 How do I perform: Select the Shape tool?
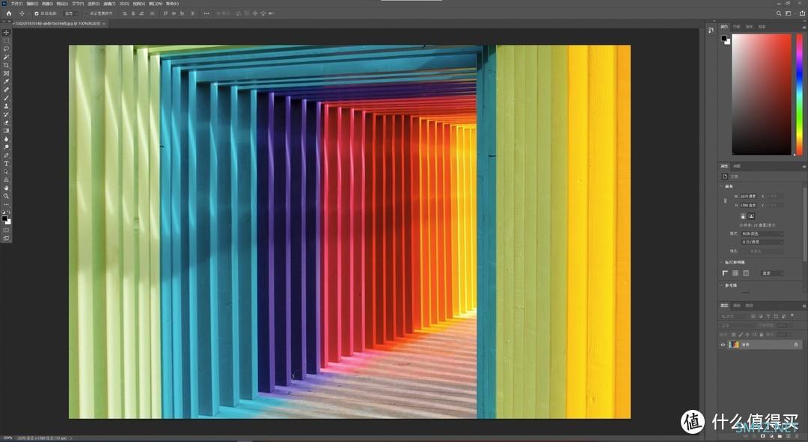coord(7,180)
